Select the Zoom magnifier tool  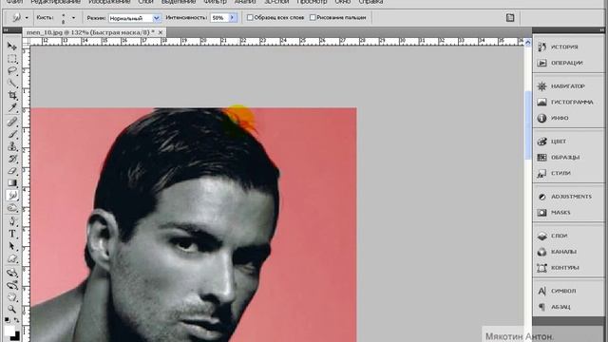click(12, 310)
